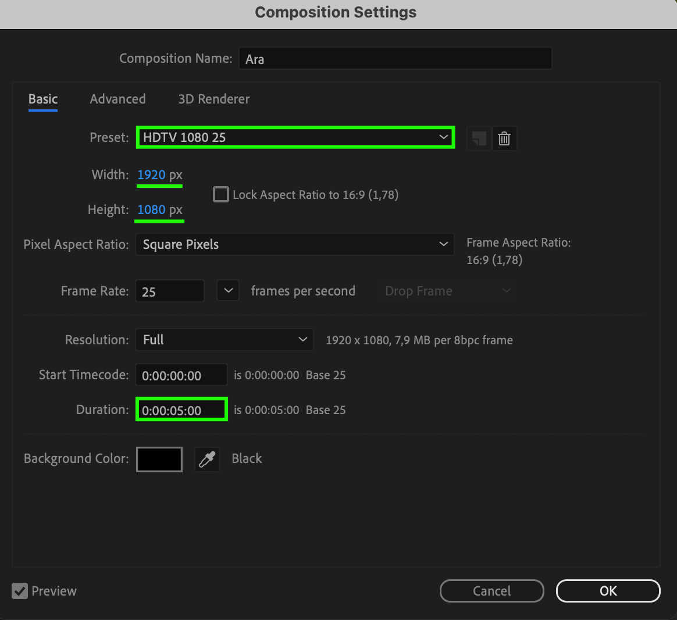Select the Basic tab
The image size is (677, 620).
point(43,99)
